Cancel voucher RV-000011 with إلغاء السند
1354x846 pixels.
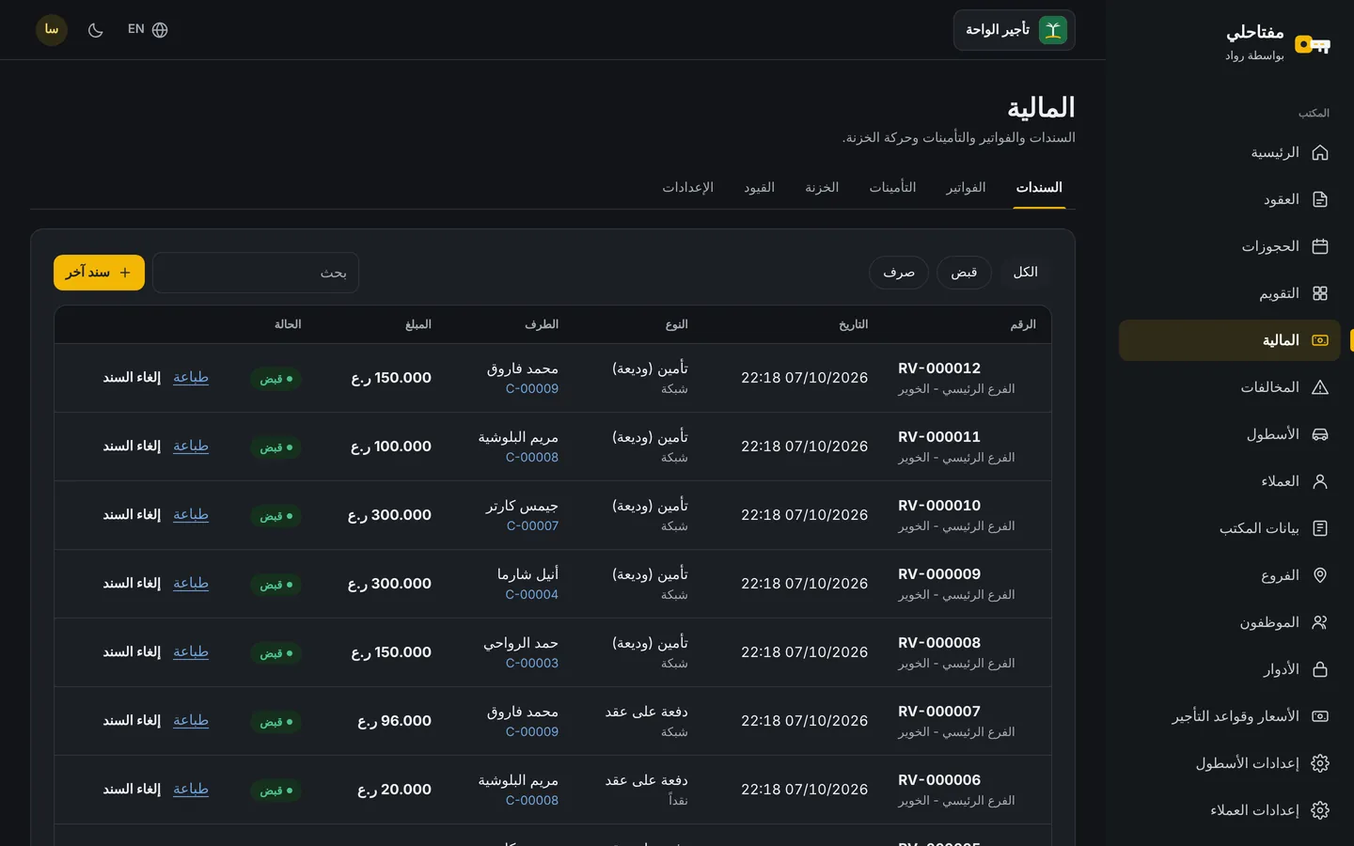132,446
